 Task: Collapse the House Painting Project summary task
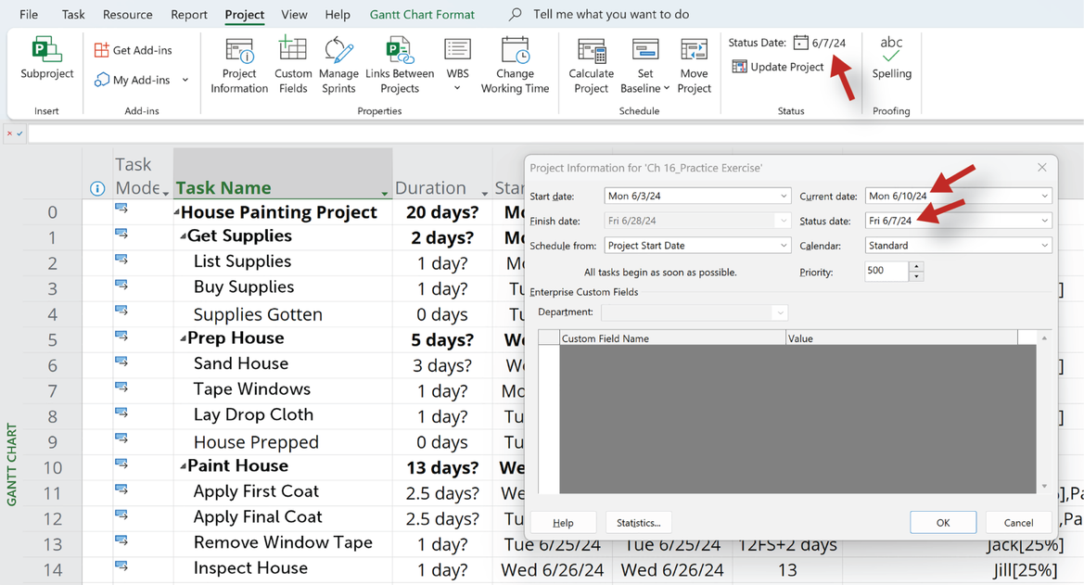pos(177,213)
